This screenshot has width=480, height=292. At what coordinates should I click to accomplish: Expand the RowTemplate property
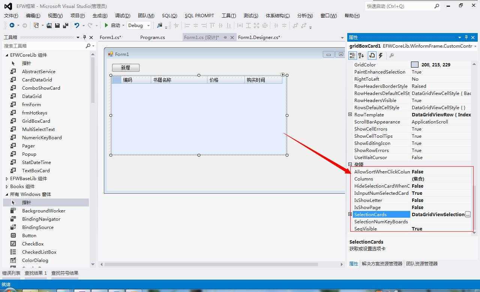(350, 114)
